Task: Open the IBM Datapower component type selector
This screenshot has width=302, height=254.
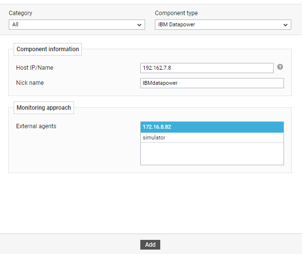Action: click(x=223, y=25)
